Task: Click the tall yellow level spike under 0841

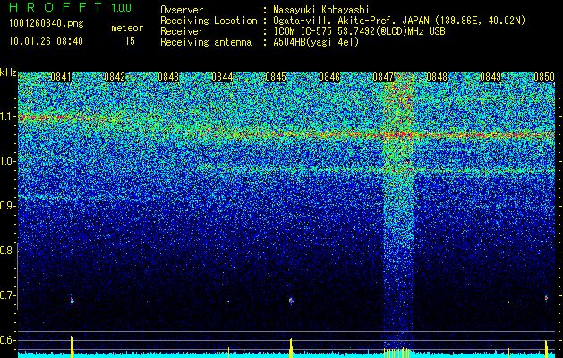Action: coord(72,347)
